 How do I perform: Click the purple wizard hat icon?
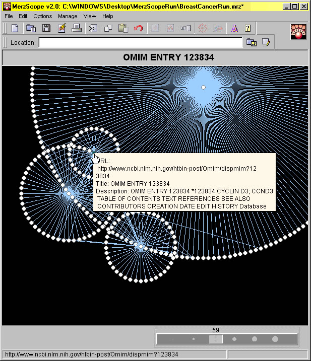pos(234,28)
